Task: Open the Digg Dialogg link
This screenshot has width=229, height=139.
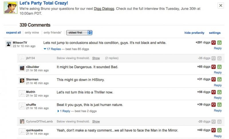Action: [104, 9]
